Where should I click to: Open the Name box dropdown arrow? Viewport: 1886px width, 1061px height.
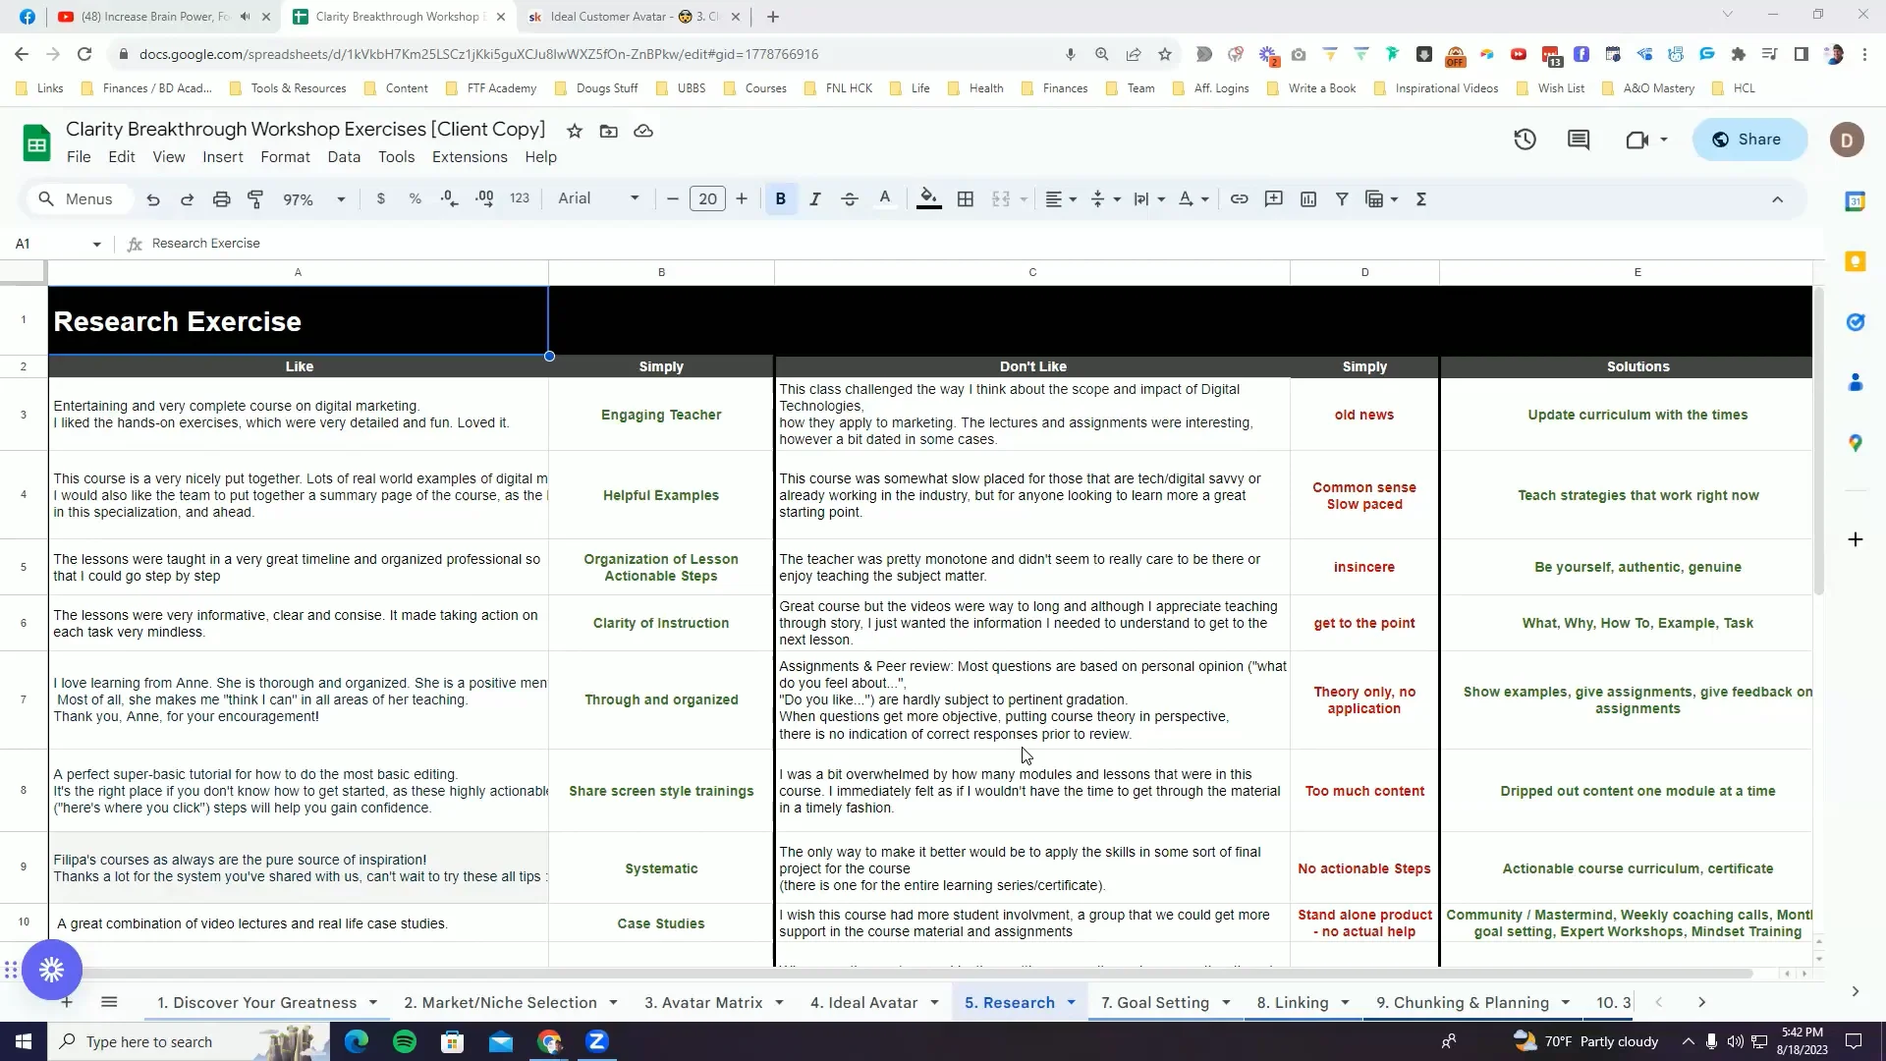click(96, 244)
